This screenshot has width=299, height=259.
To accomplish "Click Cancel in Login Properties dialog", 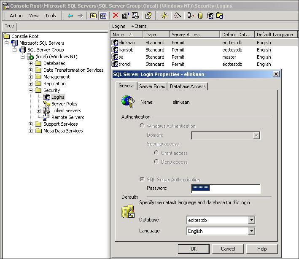I will coord(228,249).
